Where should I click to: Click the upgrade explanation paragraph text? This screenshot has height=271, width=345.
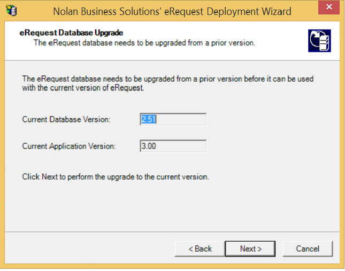[x=167, y=83]
